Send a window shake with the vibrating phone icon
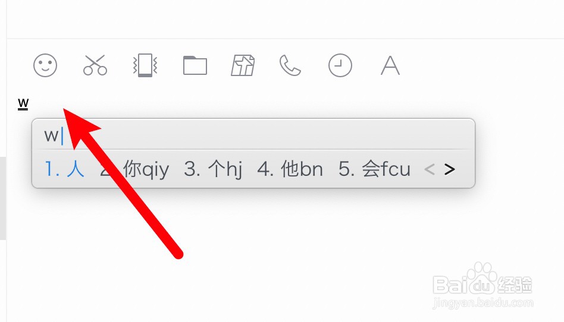This screenshot has width=564, height=322. [145, 65]
